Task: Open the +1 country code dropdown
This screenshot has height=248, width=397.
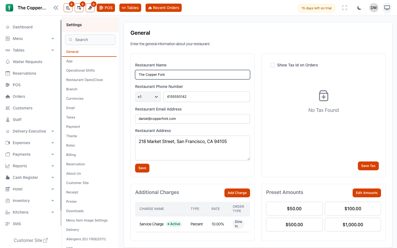Action: 148,97
